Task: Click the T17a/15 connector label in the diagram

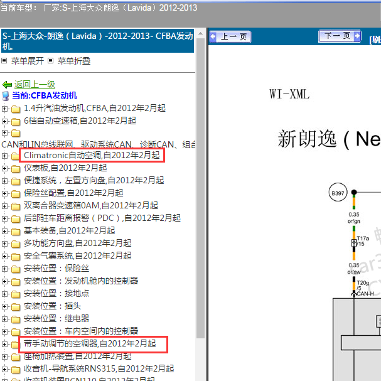Action: 363,241
